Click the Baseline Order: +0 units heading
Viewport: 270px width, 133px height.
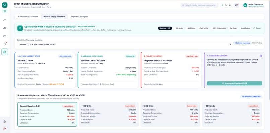point(93,61)
